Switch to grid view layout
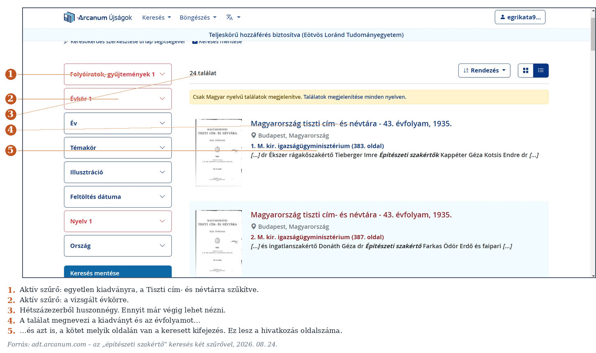The height and width of the screenshot is (353, 596). tap(525, 70)
